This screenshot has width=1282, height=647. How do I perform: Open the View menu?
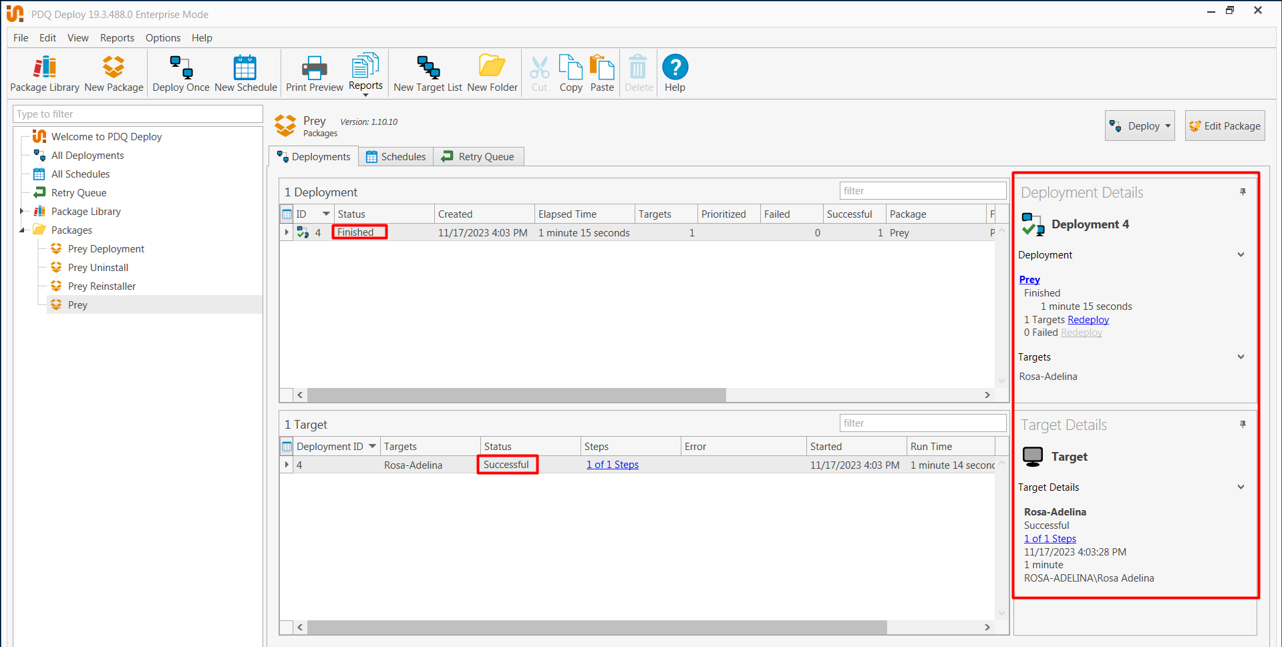pos(77,38)
